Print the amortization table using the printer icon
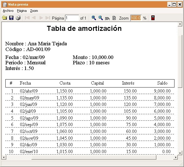Viewport: 184px width, 167px height. (x=18, y=18)
